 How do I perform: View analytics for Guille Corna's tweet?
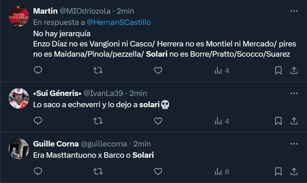pos(222,171)
